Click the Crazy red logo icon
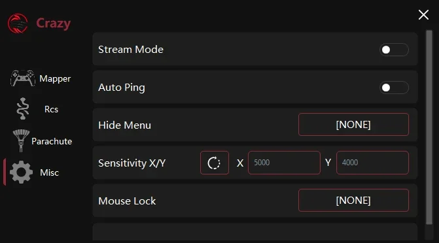The height and width of the screenshot is (243, 439). (18, 24)
